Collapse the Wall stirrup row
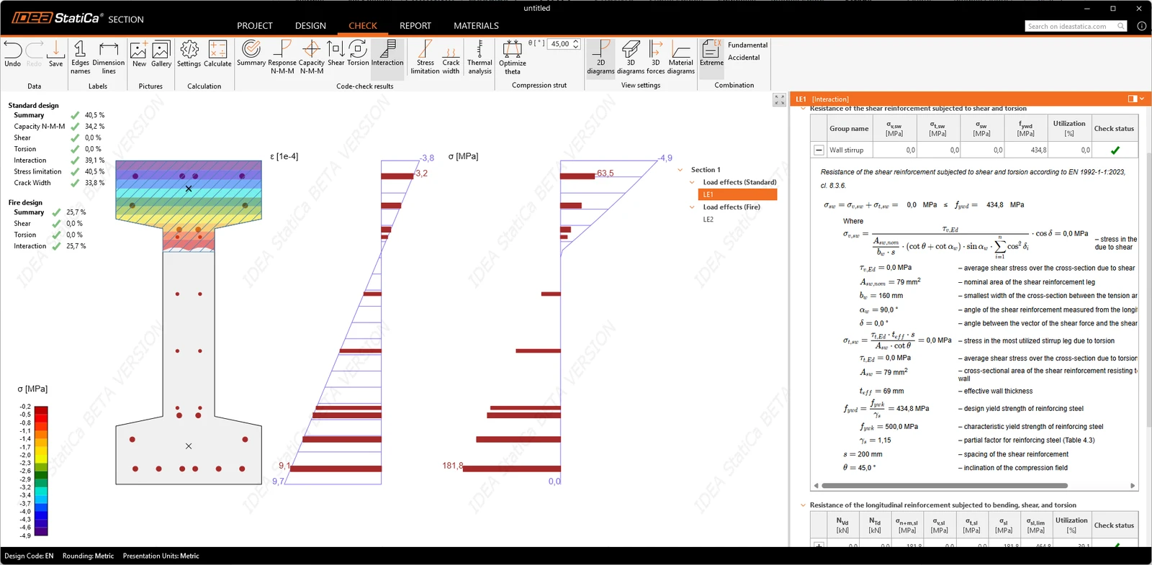The width and height of the screenshot is (1152, 565). point(819,150)
